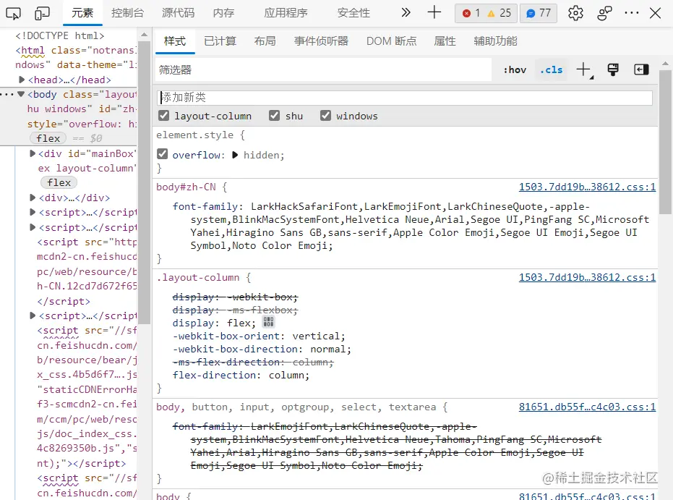Select the 样式 sub-tab
The image size is (673, 500).
[175, 41]
